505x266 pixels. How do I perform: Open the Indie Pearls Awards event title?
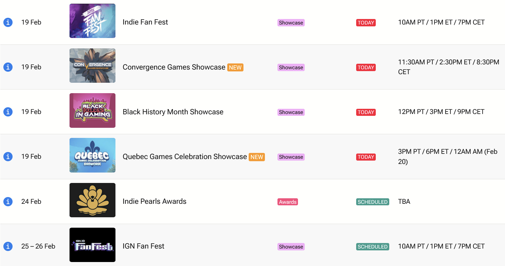coord(154,201)
